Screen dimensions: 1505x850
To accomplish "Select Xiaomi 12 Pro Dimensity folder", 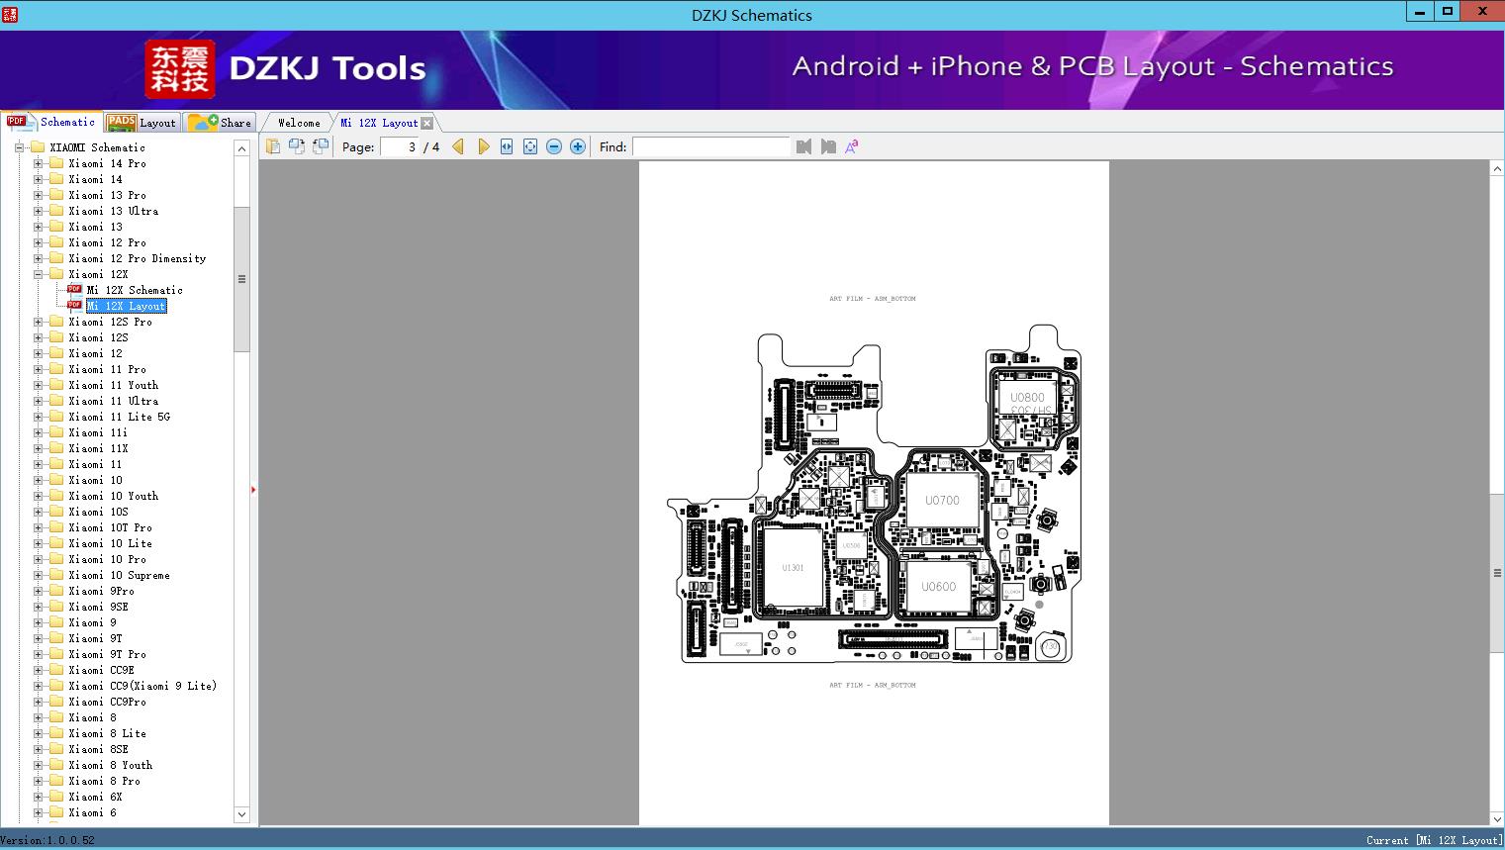I will click(138, 258).
